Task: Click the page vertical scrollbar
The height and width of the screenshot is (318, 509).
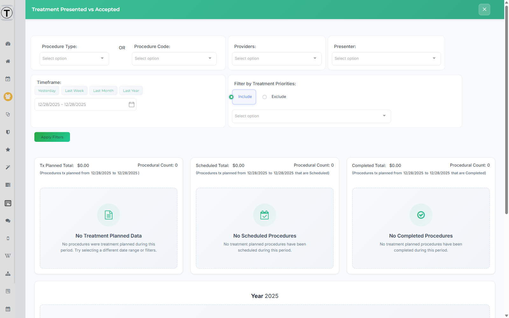Action: (506, 110)
